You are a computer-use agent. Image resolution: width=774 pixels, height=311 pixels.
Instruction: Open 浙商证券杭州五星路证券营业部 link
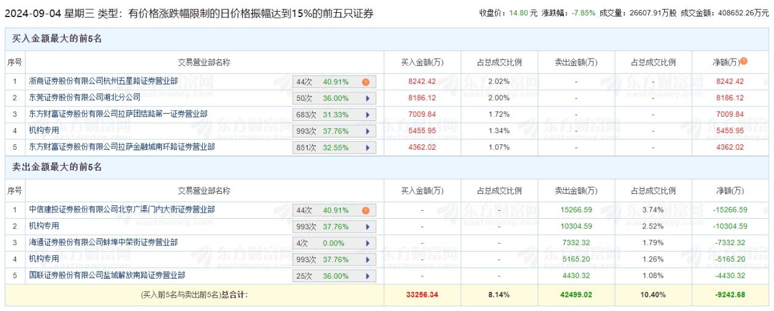[103, 81]
